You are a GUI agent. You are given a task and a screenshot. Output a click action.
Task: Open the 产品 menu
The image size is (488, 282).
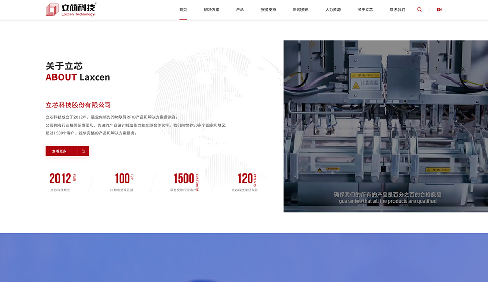point(240,10)
